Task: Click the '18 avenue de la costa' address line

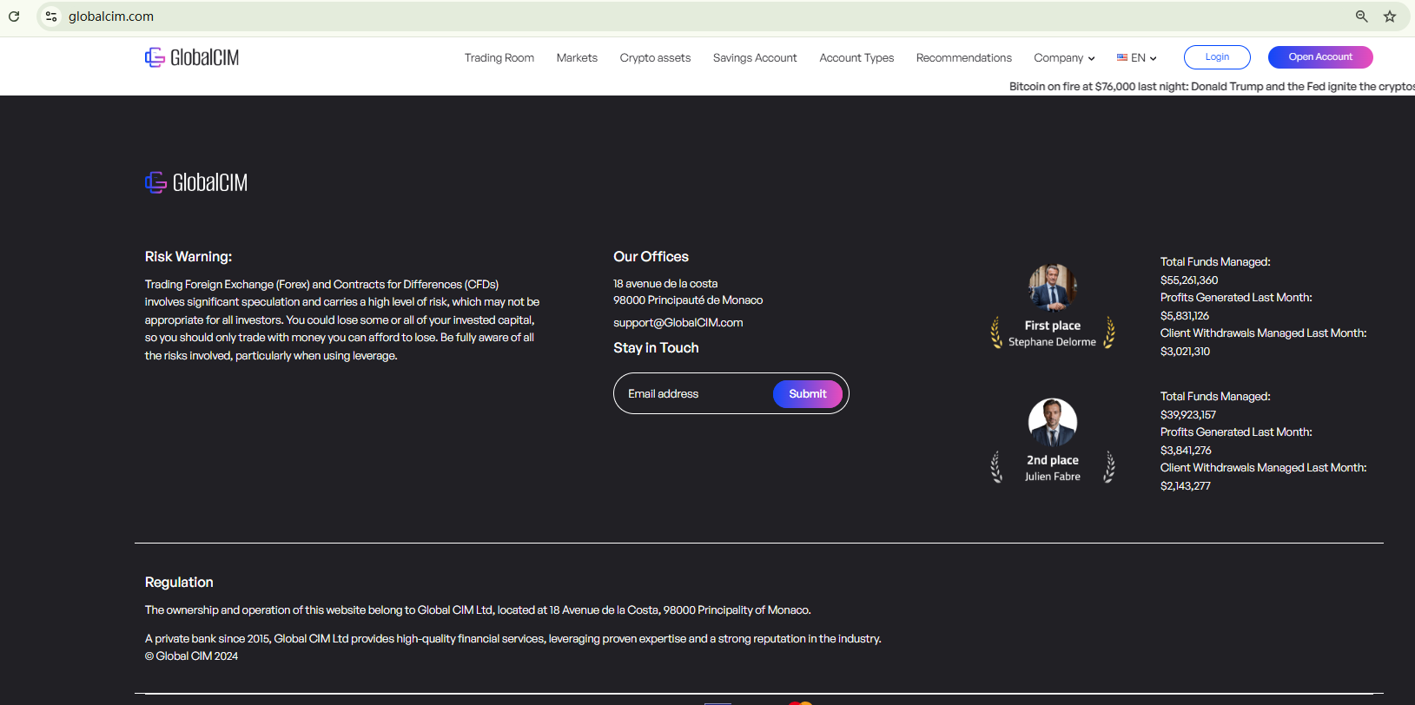Action: pyautogui.click(x=665, y=284)
